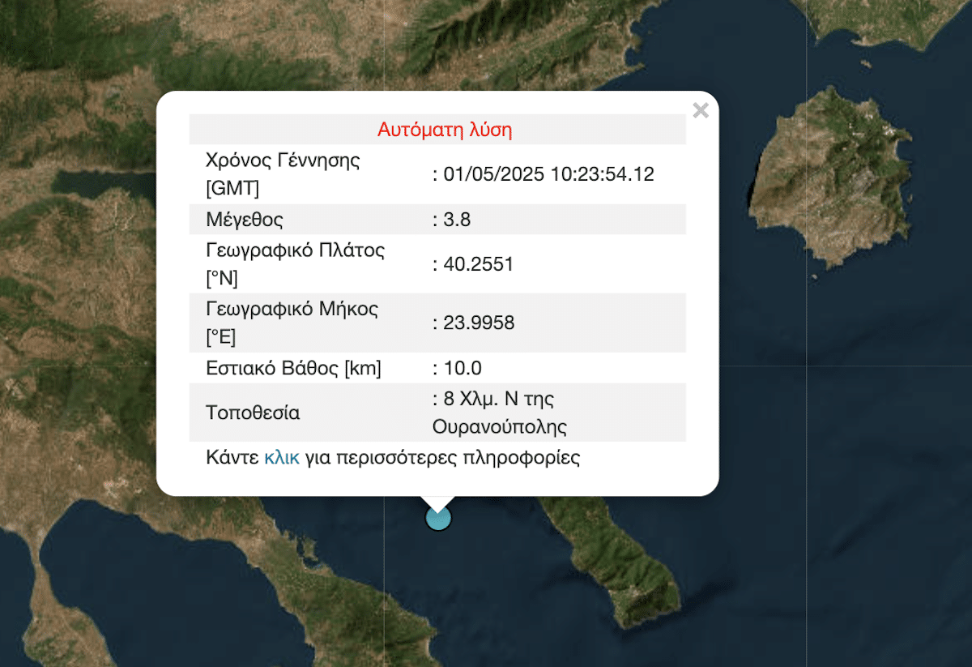
Task: Select the 'Αυτόματη λύση' header text
Action: click(445, 130)
